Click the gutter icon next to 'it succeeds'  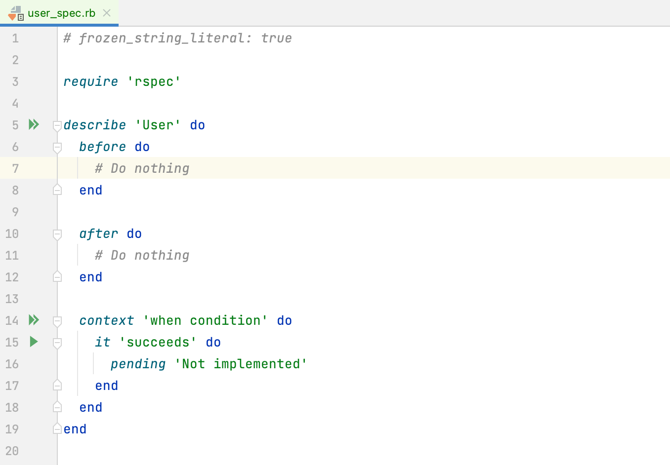33,342
